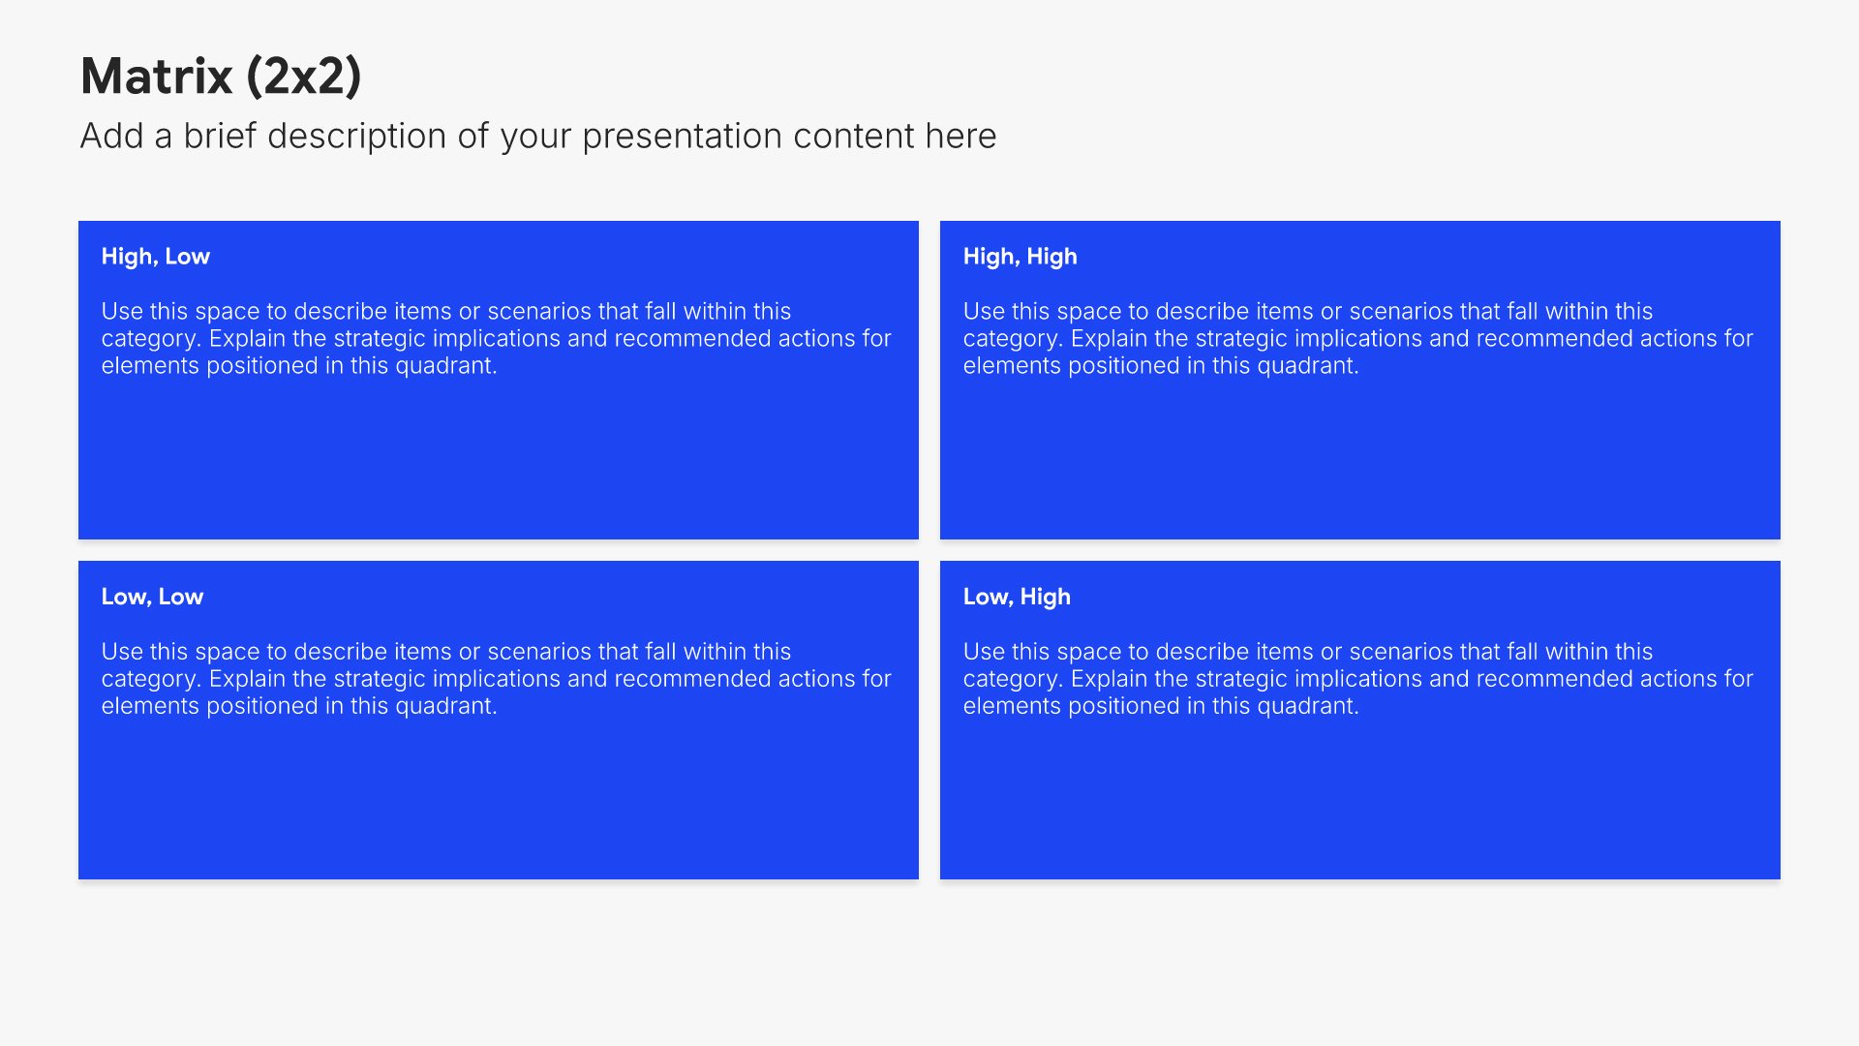Click the (2x2) text in the title
Viewport: 1859px width, 1046px height.
pyautogui.click(x=303, y=77)
